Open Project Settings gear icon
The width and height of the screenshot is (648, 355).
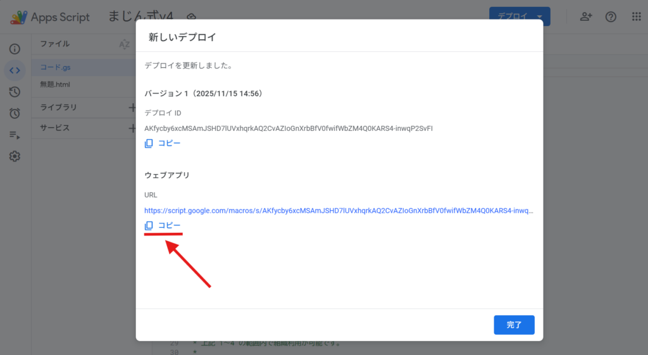click(x=15, y=156)
